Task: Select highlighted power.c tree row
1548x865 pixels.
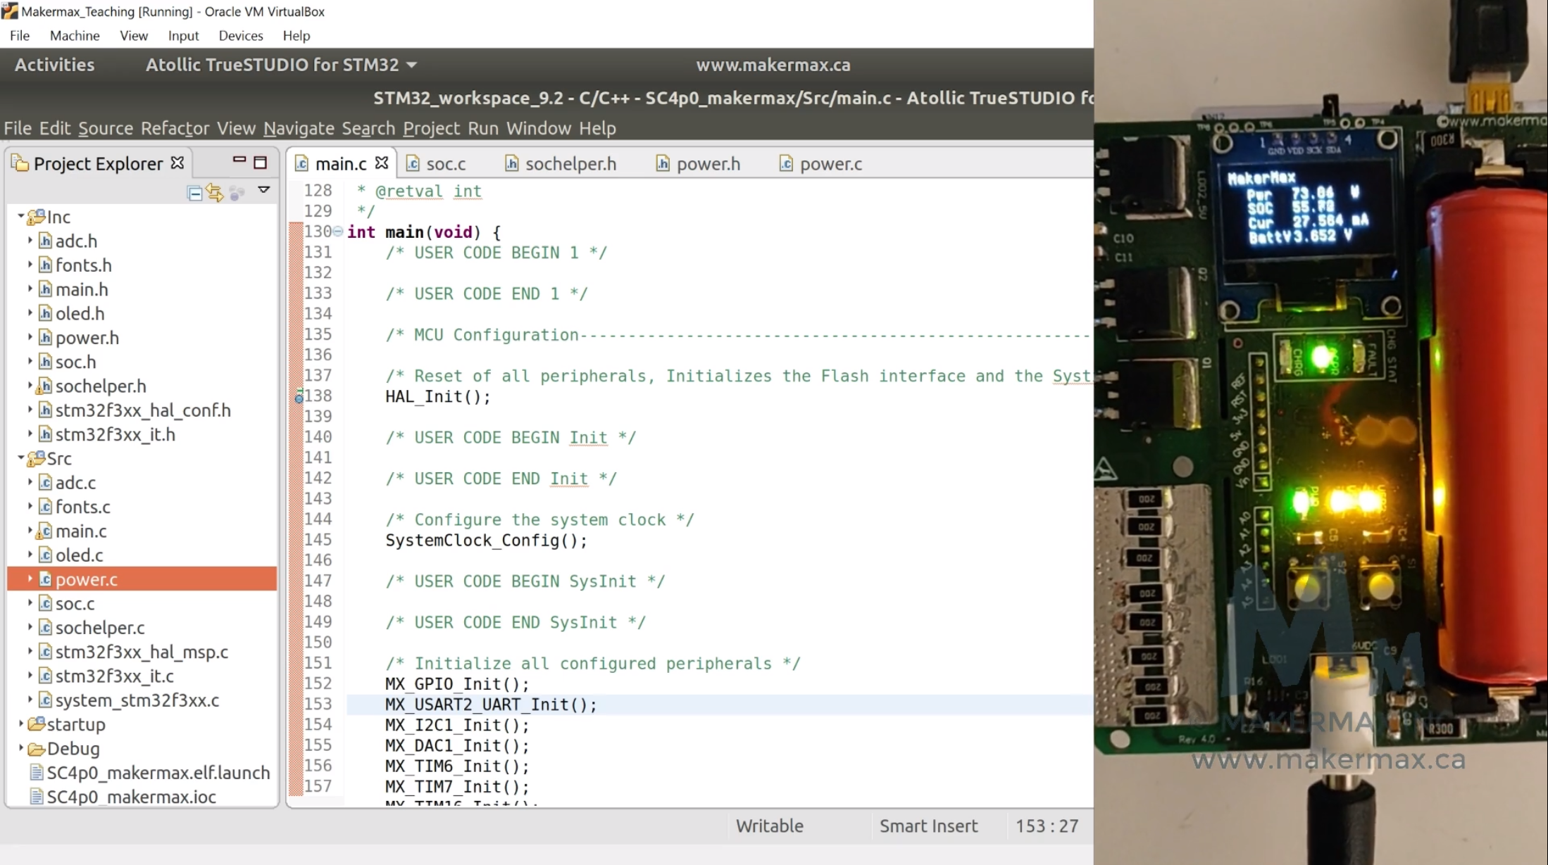Action: pyautogui.click(x=142, y=579)
